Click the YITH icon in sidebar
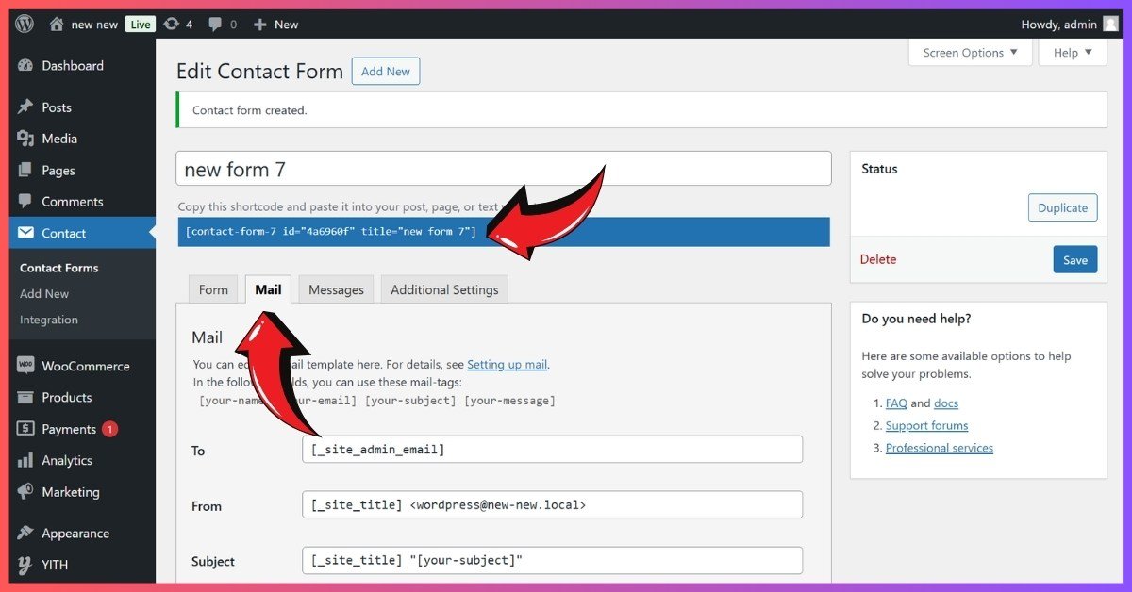Viewport: 1132px width, 592px height. pyautogui.click(x=25, y=566)
